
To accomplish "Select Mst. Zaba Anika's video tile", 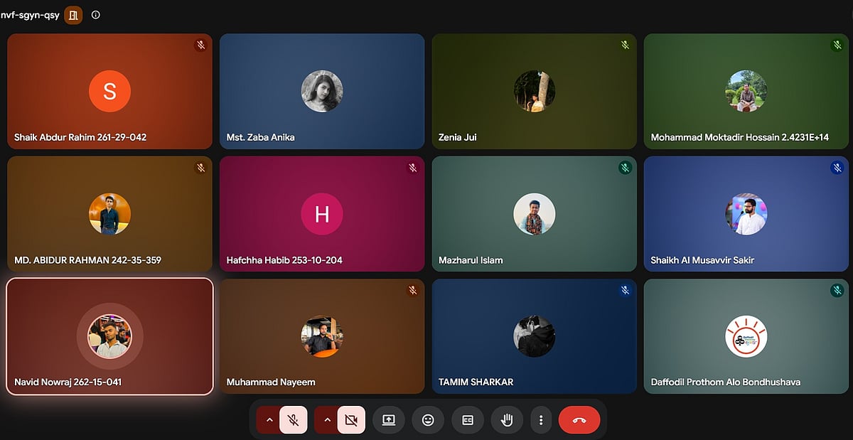I will pyautogui.click(x=322, y=91).
